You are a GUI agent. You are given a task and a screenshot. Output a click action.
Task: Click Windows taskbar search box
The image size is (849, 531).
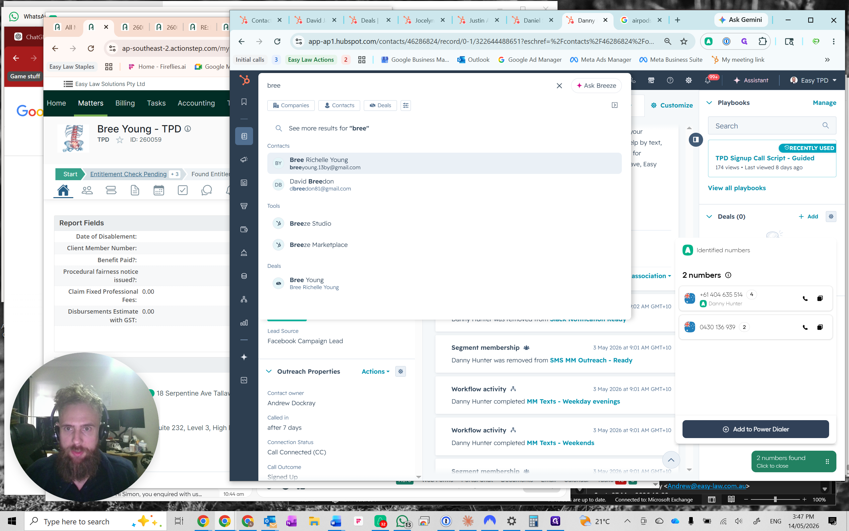(96, 521)
